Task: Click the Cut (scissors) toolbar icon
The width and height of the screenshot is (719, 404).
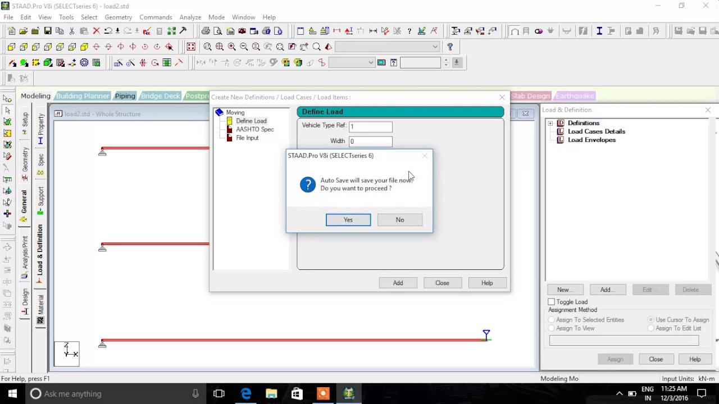Action: pos(72,31)
